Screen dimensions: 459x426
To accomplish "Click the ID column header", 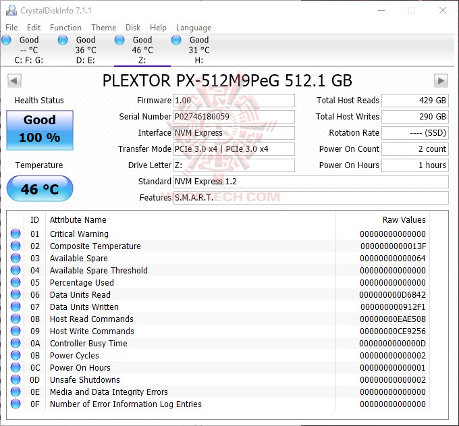I will 34,219.
